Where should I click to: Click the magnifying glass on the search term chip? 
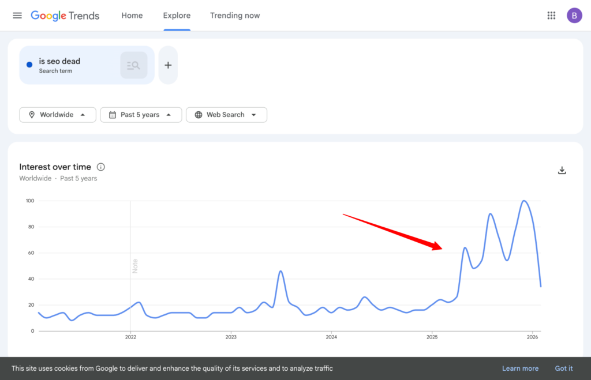pos(133,65)
